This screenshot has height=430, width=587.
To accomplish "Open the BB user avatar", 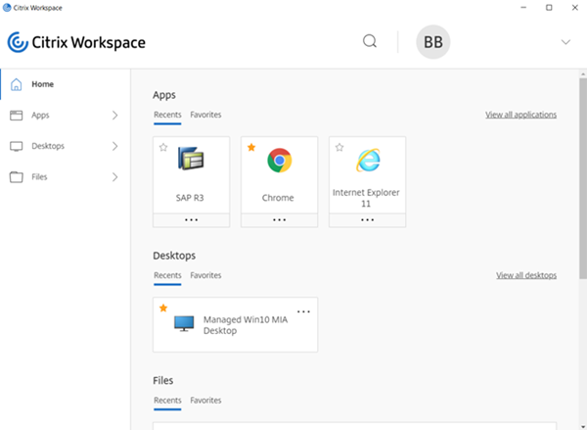I will [433, 42].
